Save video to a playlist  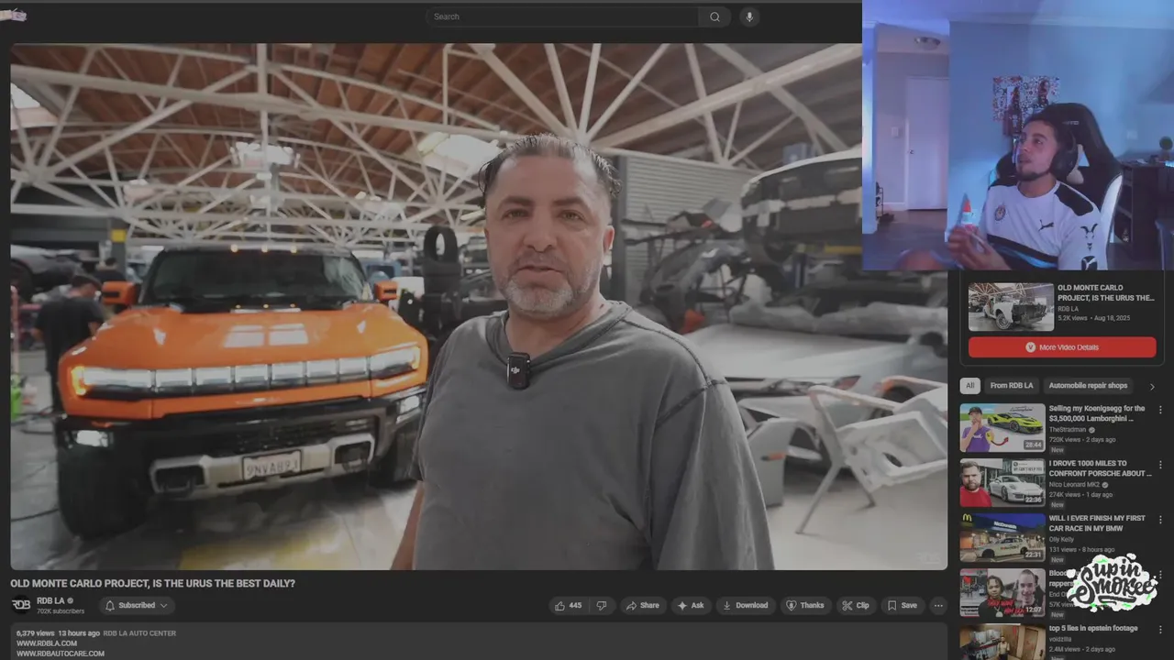tap(903, 605)
